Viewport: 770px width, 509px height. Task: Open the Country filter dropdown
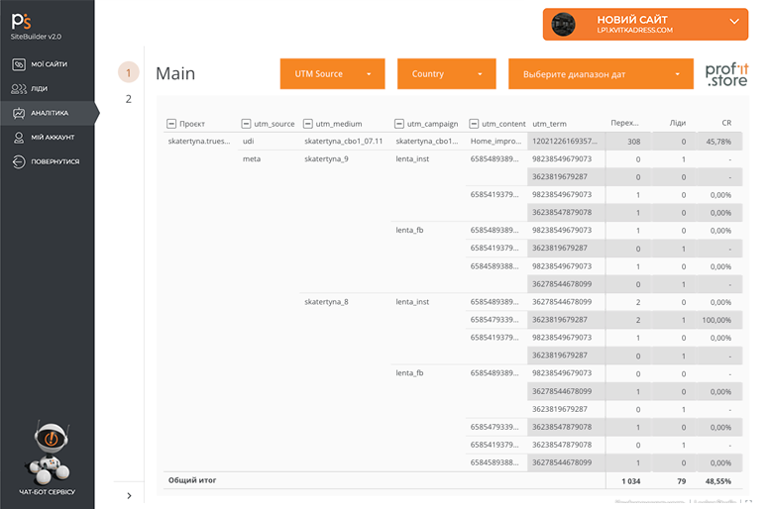pos(446,74)
